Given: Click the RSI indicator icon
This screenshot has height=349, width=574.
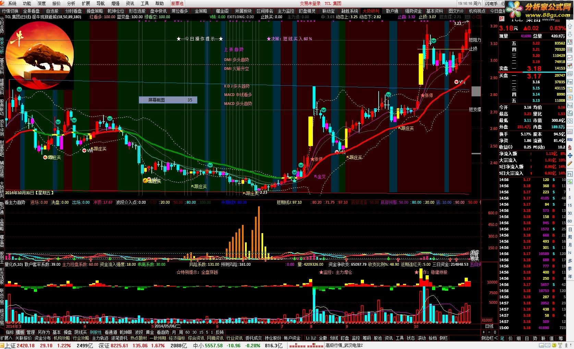Looking at the screenshot, I should tap(570, 140).
